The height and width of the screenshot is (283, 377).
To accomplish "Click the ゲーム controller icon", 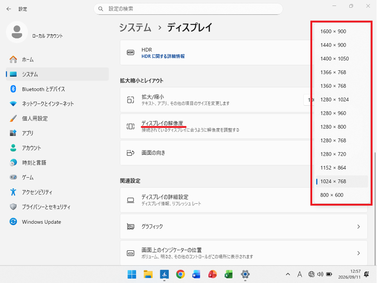I will 13,177.
